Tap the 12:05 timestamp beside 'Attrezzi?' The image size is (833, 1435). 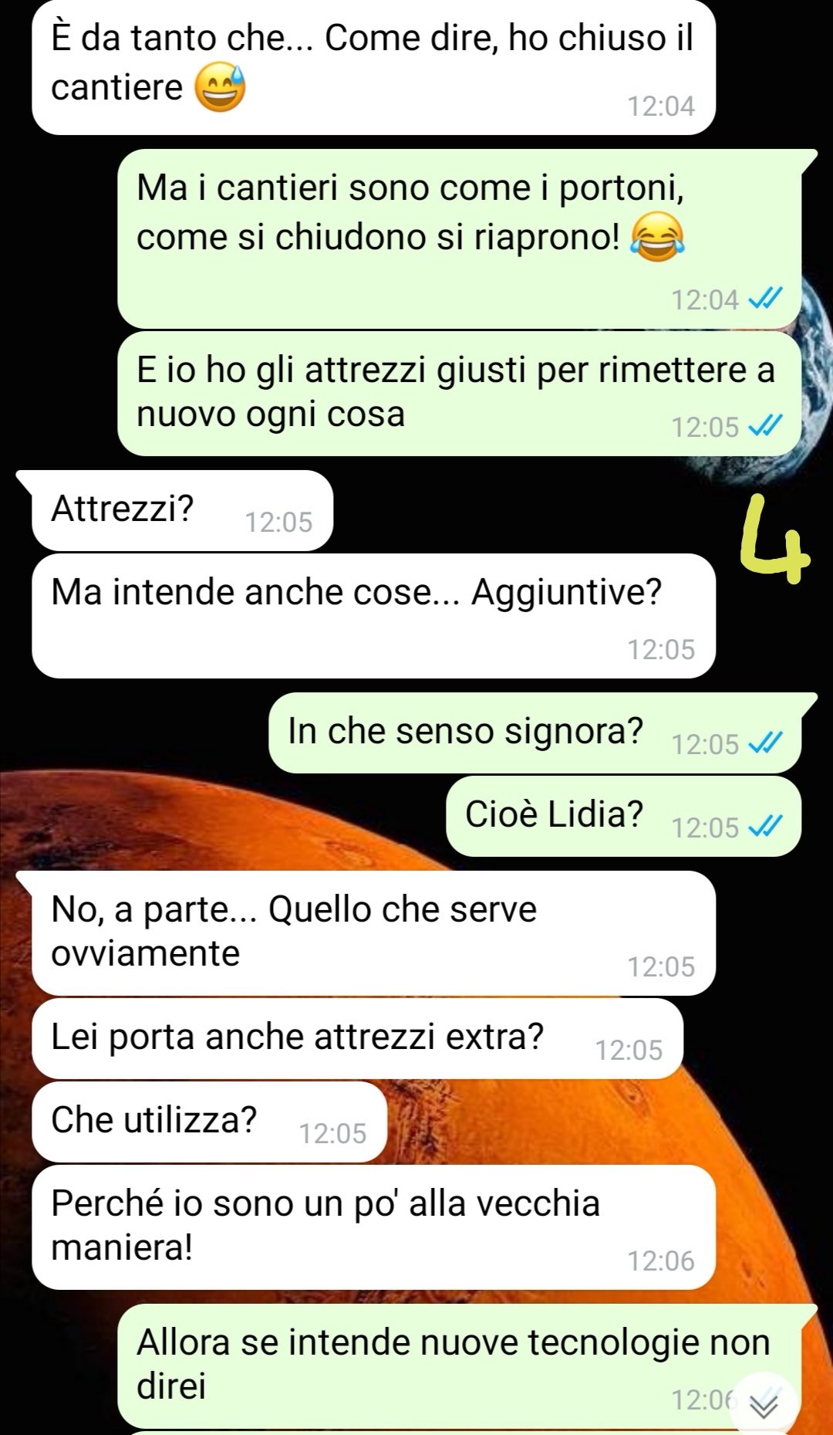[278, 522]
